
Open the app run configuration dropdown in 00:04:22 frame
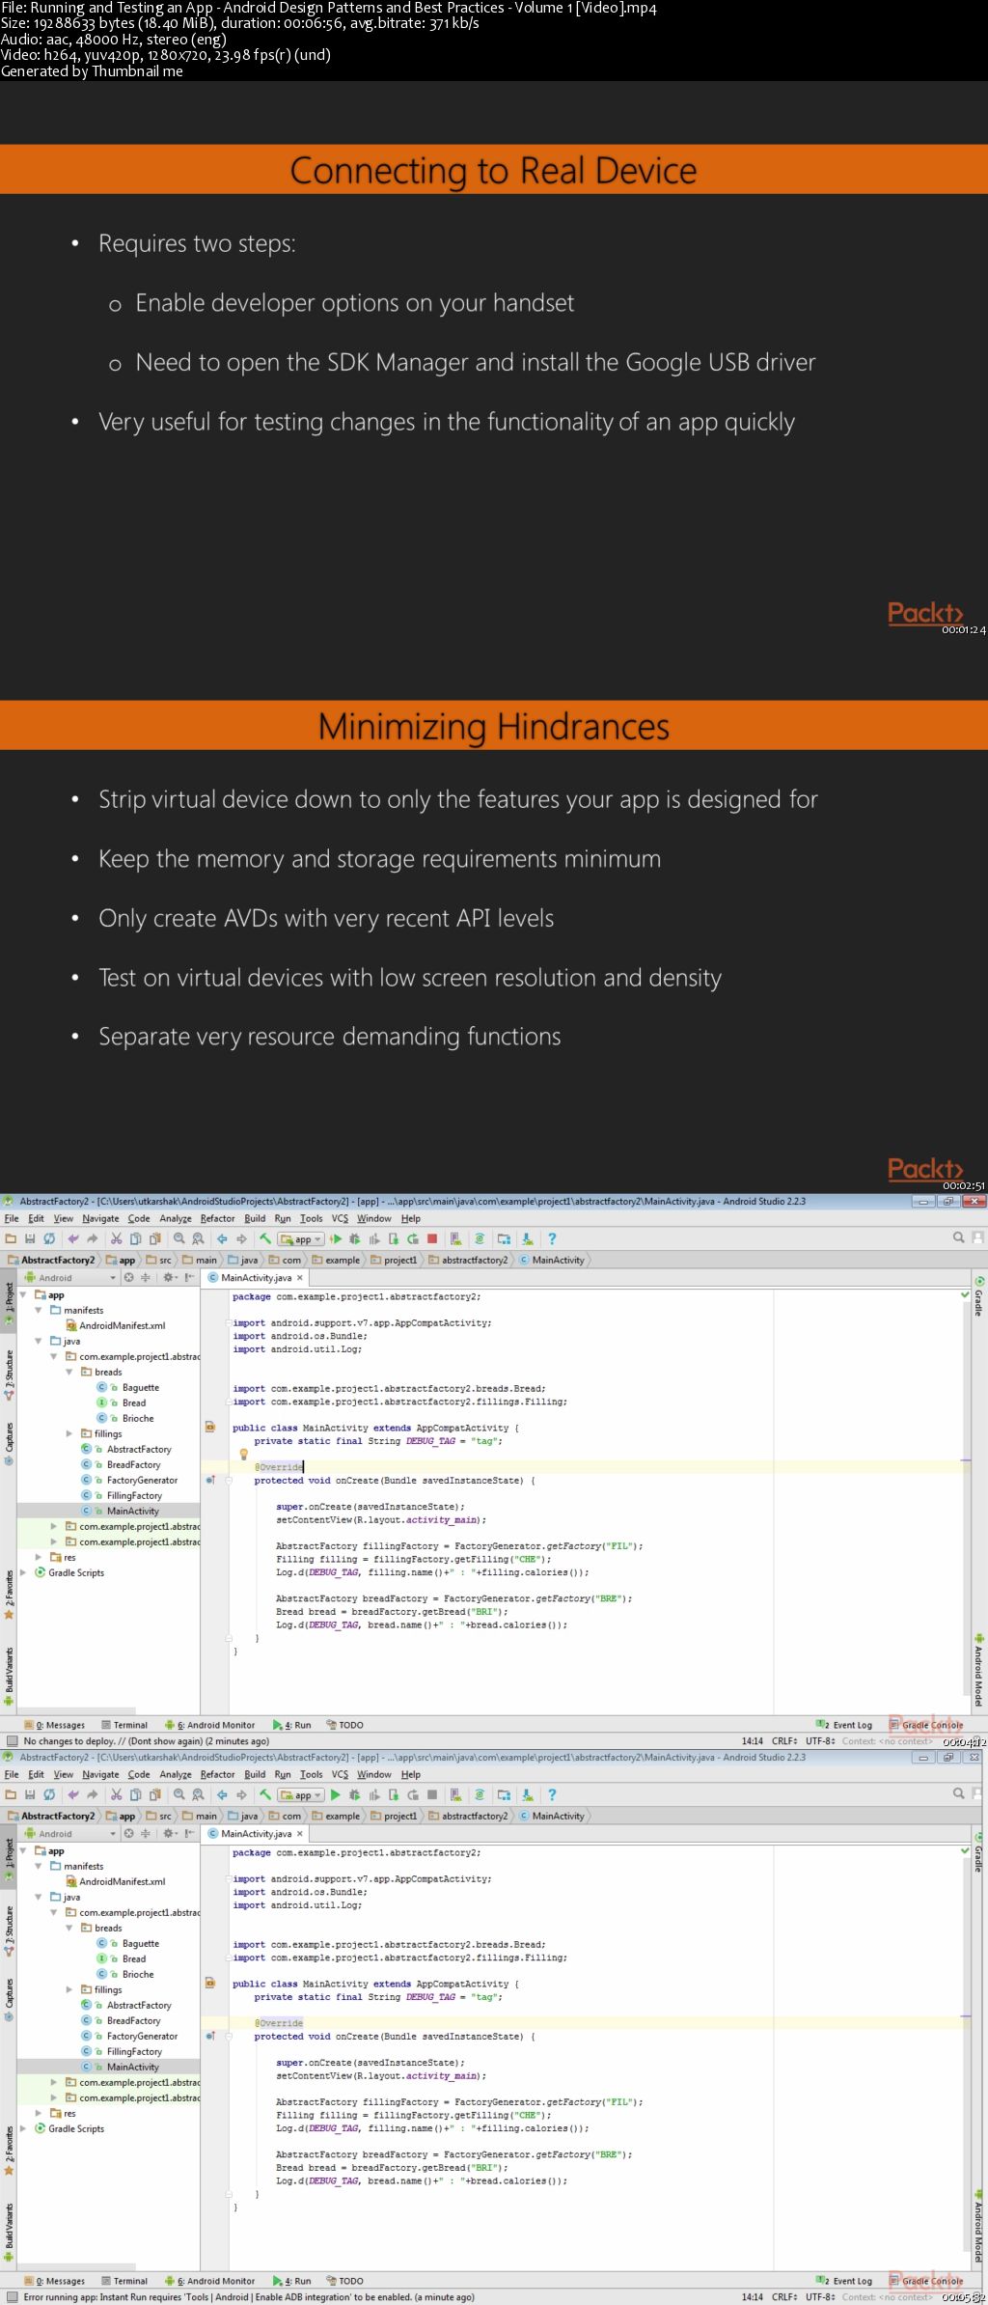(301, 1239)
